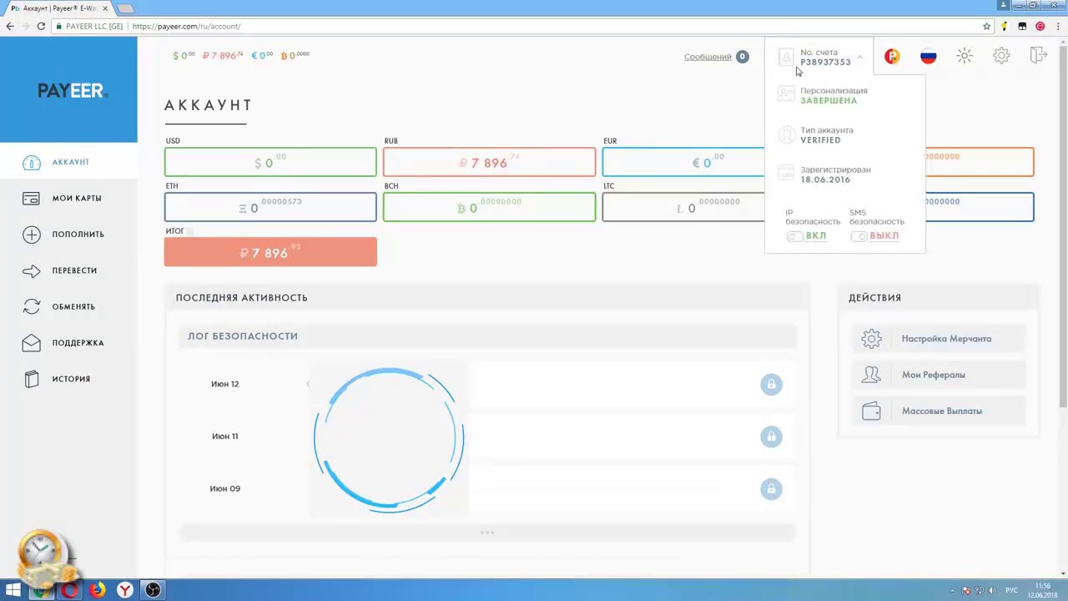Click the Июн 09 log row date
Screen dimensions: 1068x601
tap(224, 488)
